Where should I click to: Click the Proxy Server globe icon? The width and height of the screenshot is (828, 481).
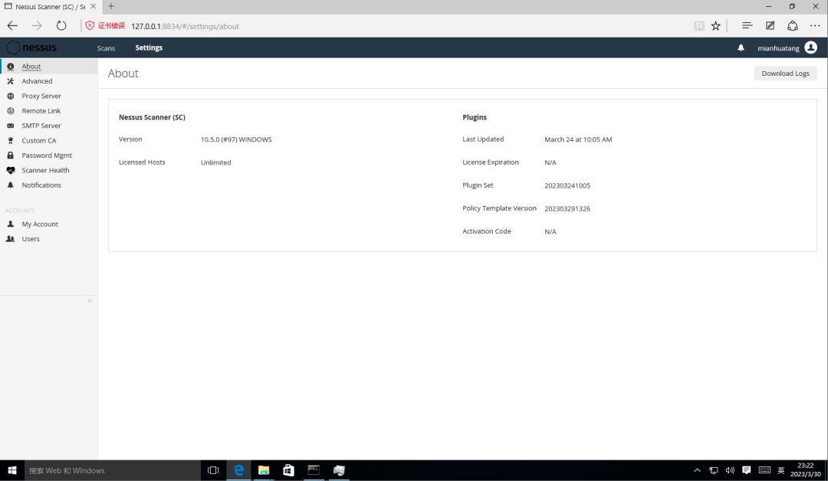point(11,96)
